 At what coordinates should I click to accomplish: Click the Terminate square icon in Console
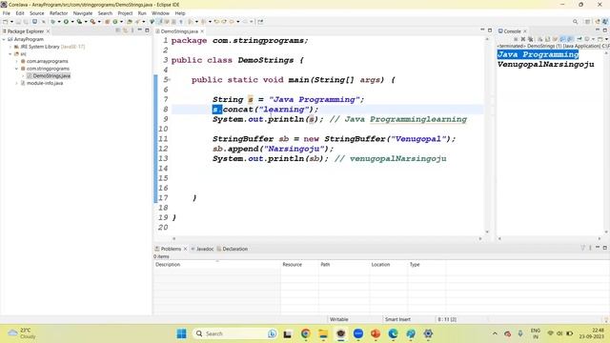click(516, 39)
